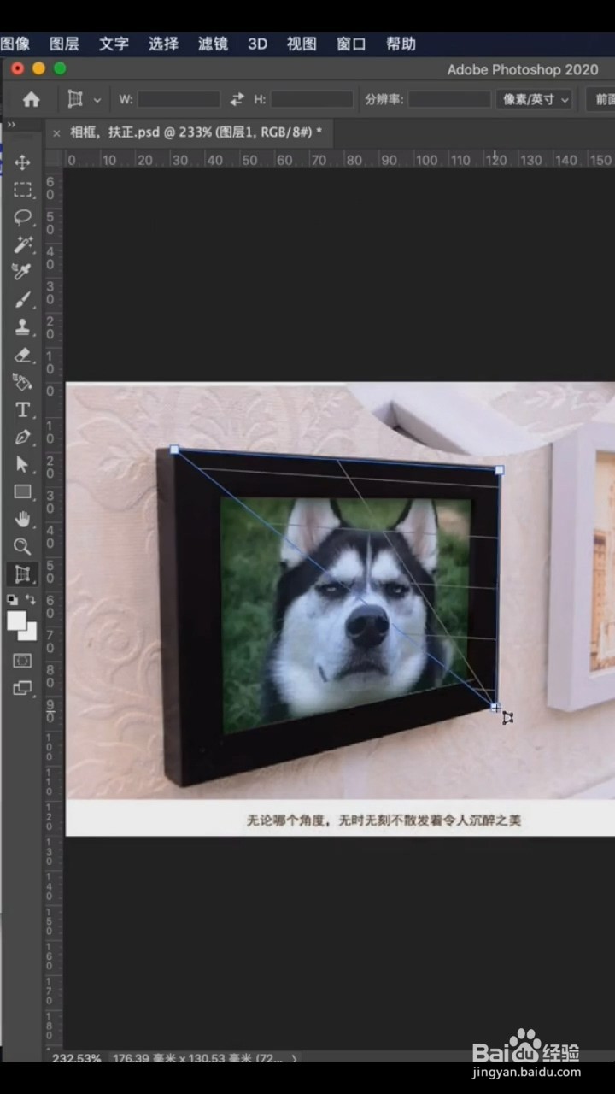The height and width of the screenshot is (1094, 615).
Task: Select the Move tool
Action: coord(23,162)
